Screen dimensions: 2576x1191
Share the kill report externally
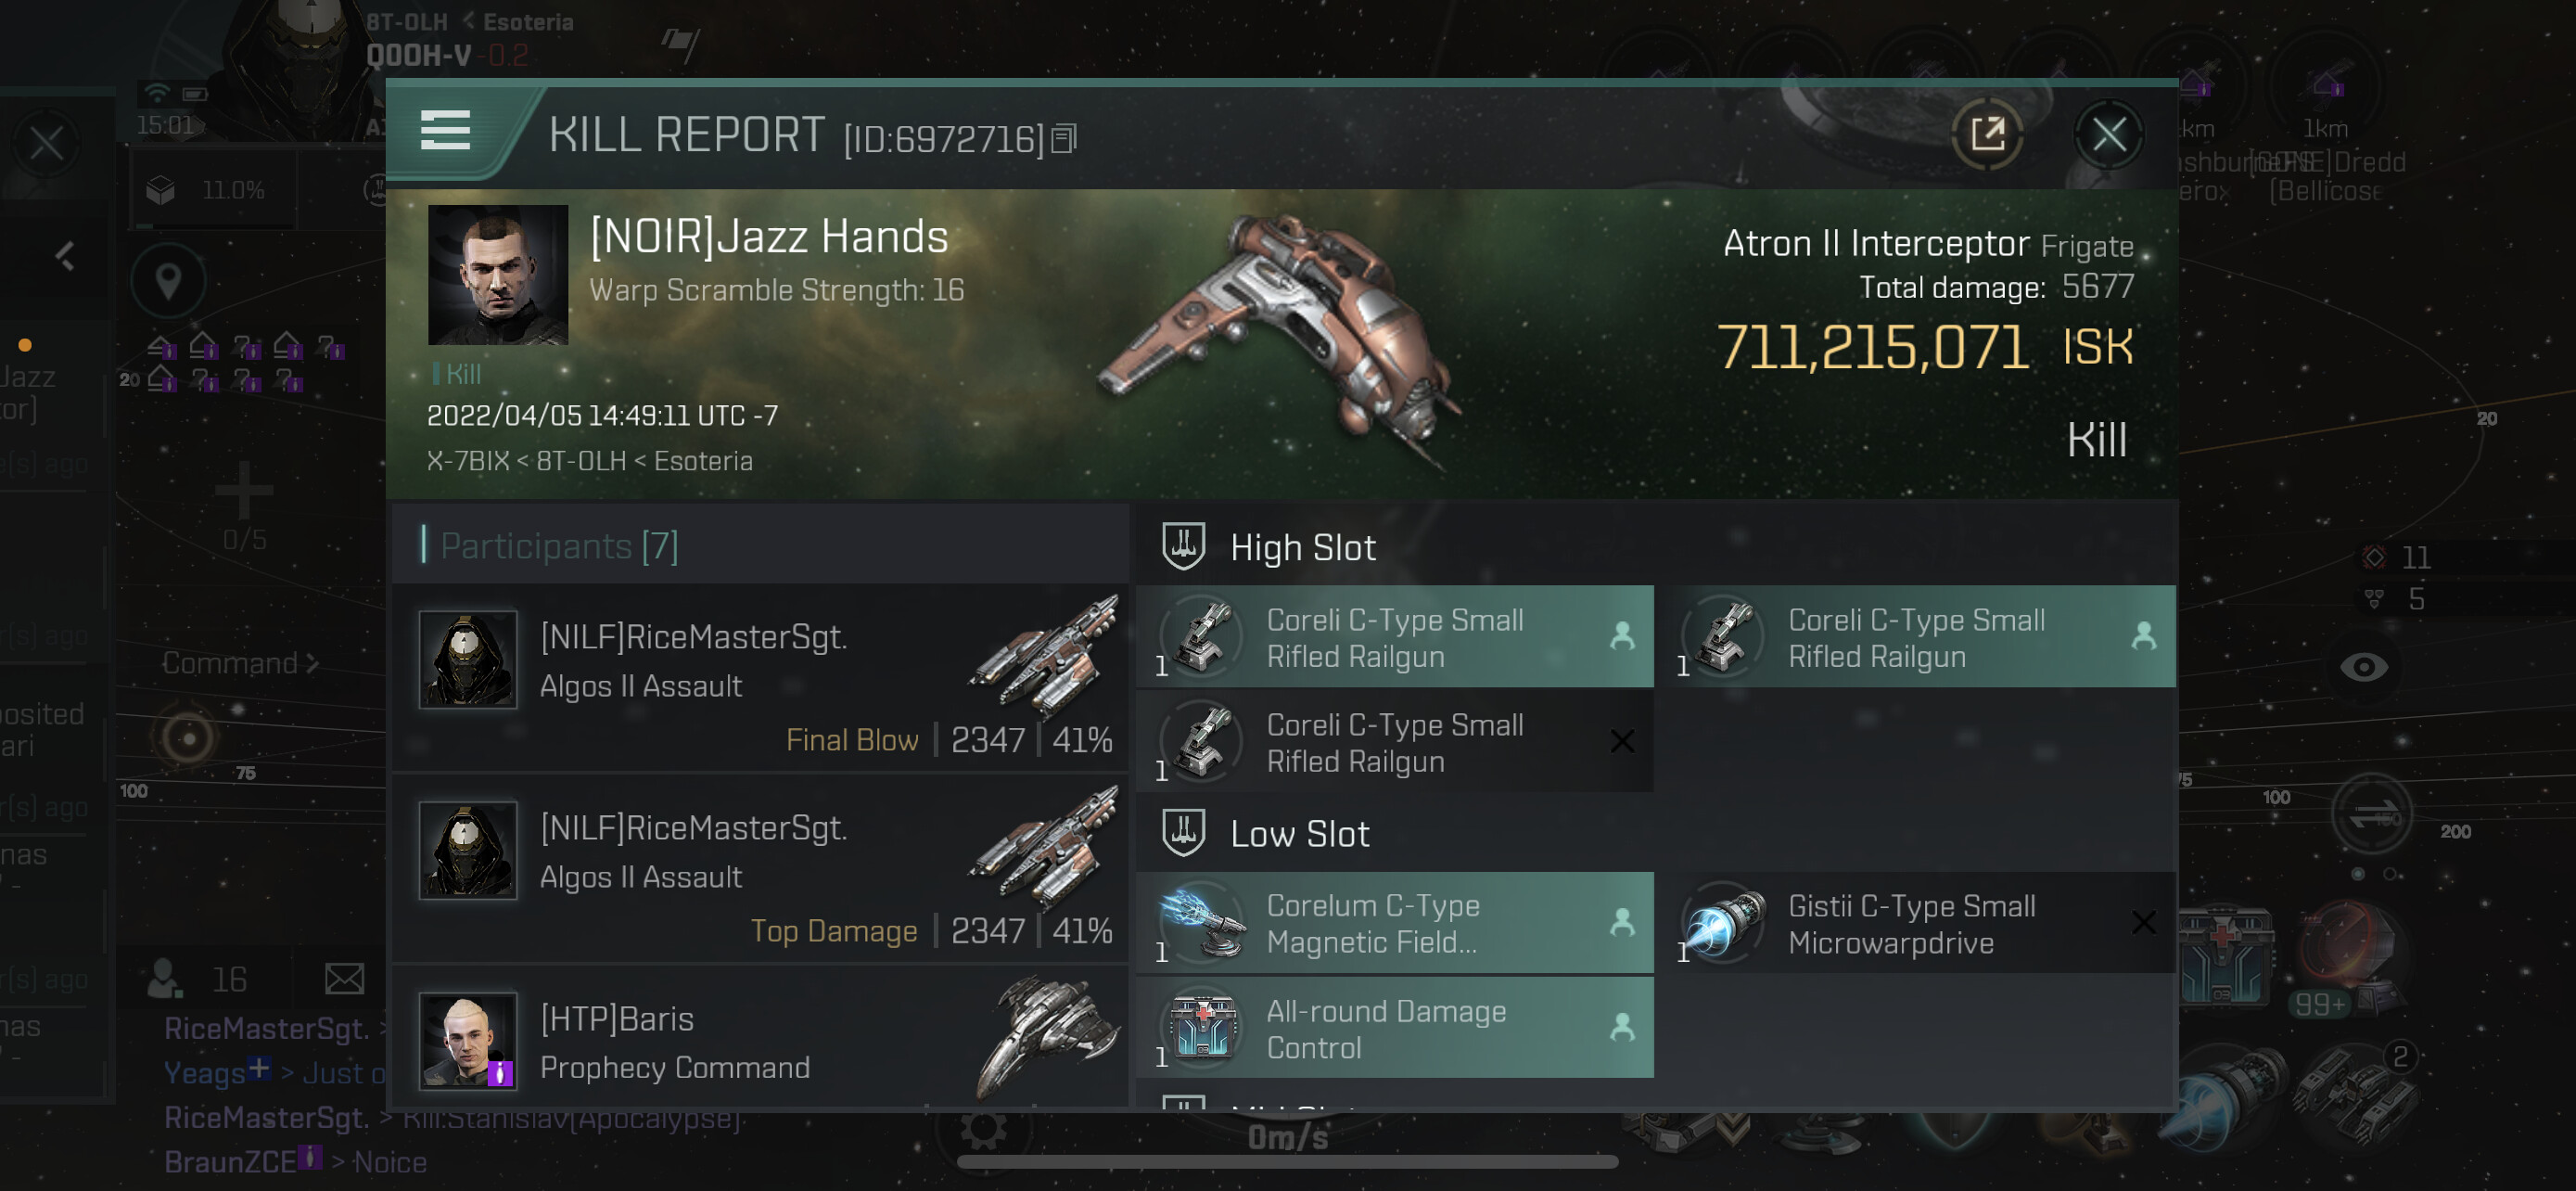pyautogui.click(x=1987, y=134)
